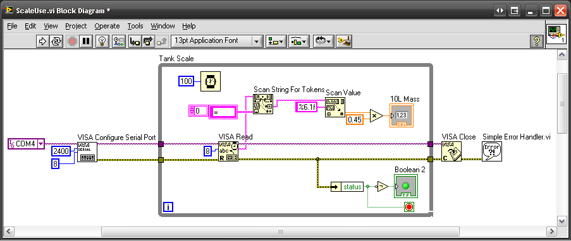
Task: Click the Simple Error Handler.vi node
Action: click(492, 151)
